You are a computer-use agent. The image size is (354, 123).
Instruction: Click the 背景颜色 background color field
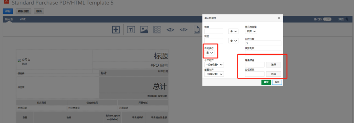click(255, 65)
